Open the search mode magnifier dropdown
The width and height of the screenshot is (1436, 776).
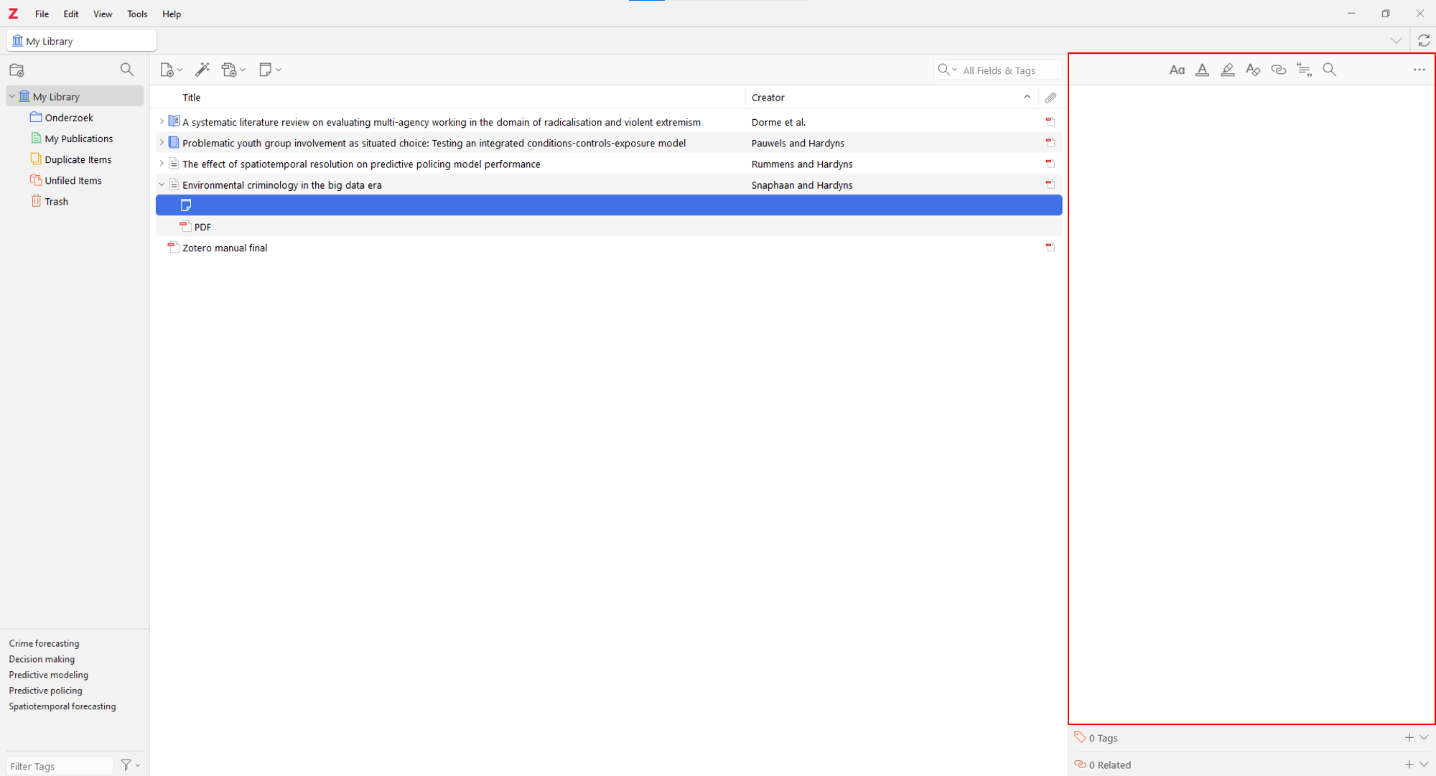tap(947, 70)
